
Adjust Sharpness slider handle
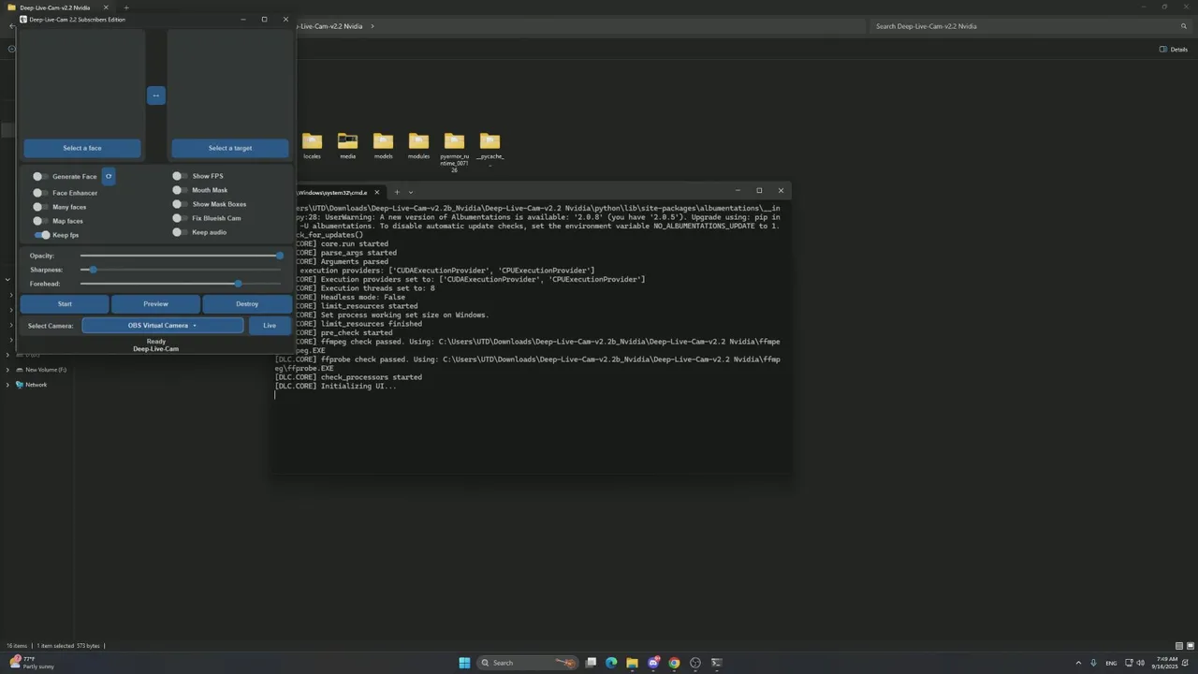click(x=93, y=270)
